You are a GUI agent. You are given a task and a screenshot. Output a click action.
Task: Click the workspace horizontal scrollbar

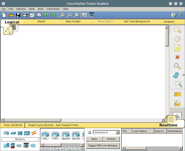click(x=33, y=120)
